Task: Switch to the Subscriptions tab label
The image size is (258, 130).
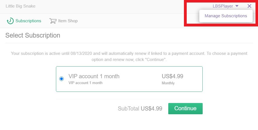Action: click(x=28, y=21)
